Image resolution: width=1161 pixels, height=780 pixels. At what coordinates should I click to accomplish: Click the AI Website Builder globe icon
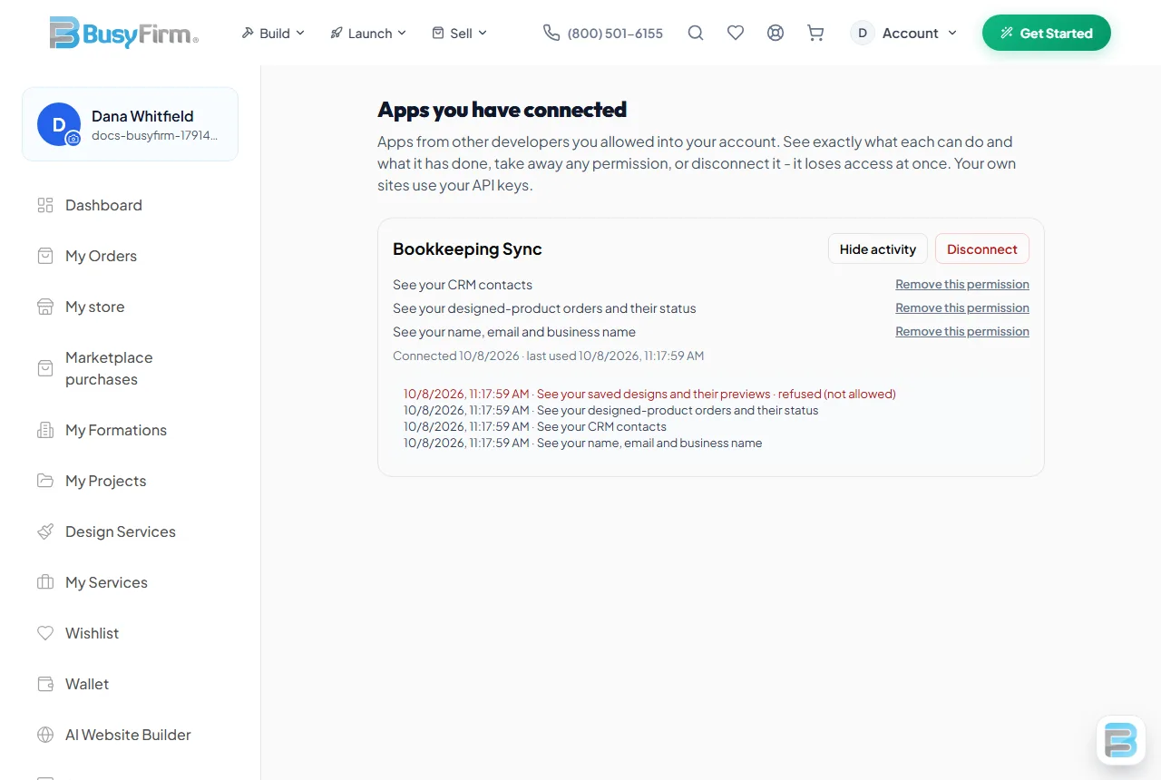pos(45,735)
